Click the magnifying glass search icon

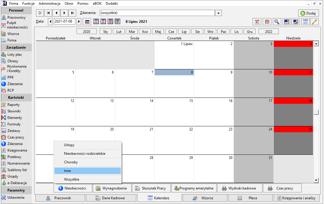pyautogui.click(x=277, y=22)
